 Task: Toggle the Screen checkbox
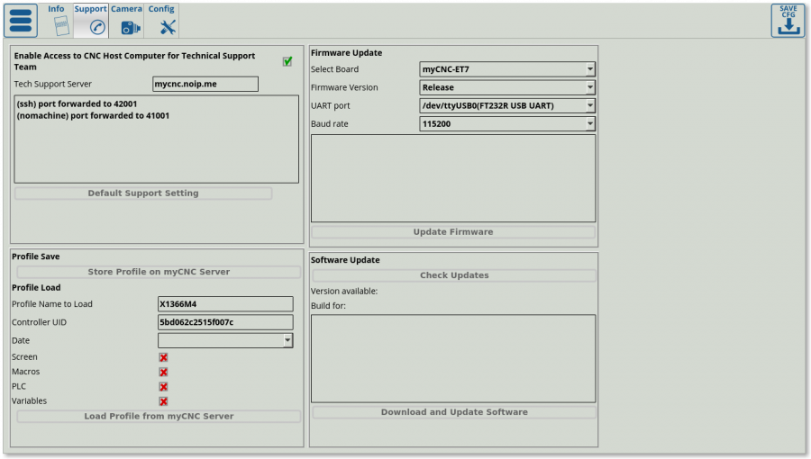click(164, 357)
